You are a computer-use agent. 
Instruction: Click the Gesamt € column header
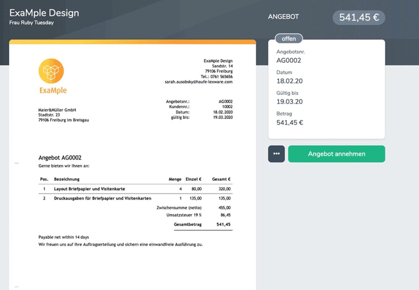coord(221,179)
